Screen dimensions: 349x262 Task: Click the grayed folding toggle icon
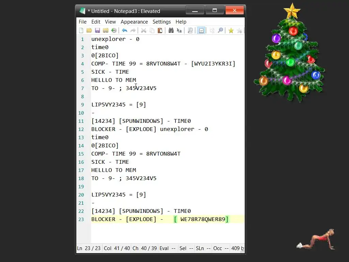pos(212,30)
